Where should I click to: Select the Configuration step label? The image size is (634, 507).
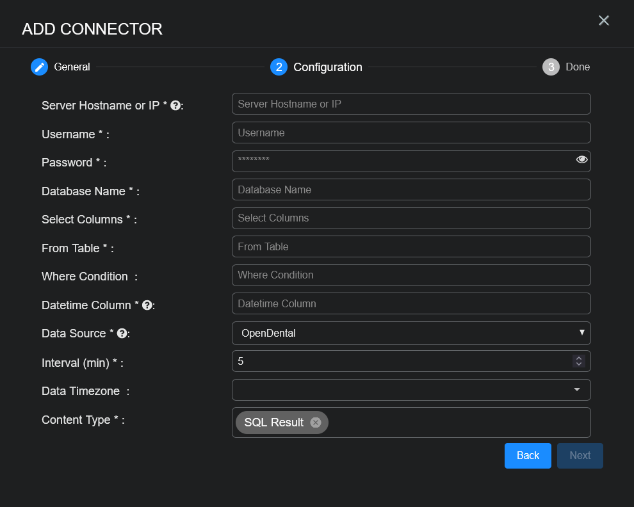tap(327, 67)
